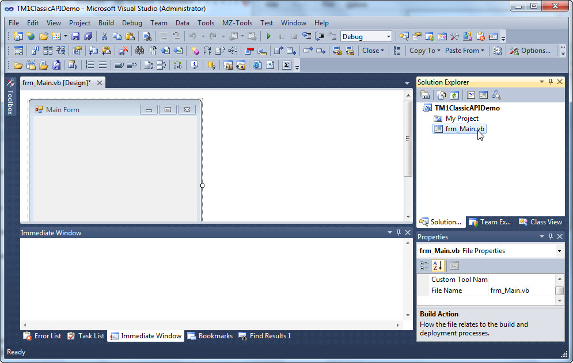Open the Toolbox side panel
Viewport: 573px width, 363px height.
[x=10, y=97]
